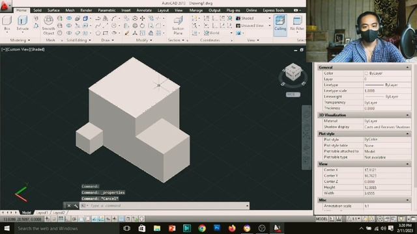The image size is (417, 234).
Task: Expand the Solid Editing panel
Action: click(79, 40)
